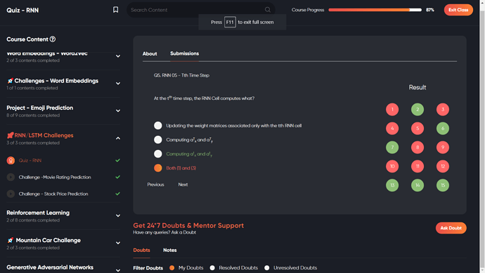The height and width of the screenshot is (273, 485).
Task: Select question 10 result bubble
Action: (x=392, y=166)
